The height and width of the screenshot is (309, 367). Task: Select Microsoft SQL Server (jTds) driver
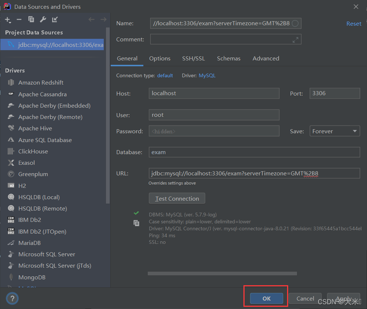point(55,266)
